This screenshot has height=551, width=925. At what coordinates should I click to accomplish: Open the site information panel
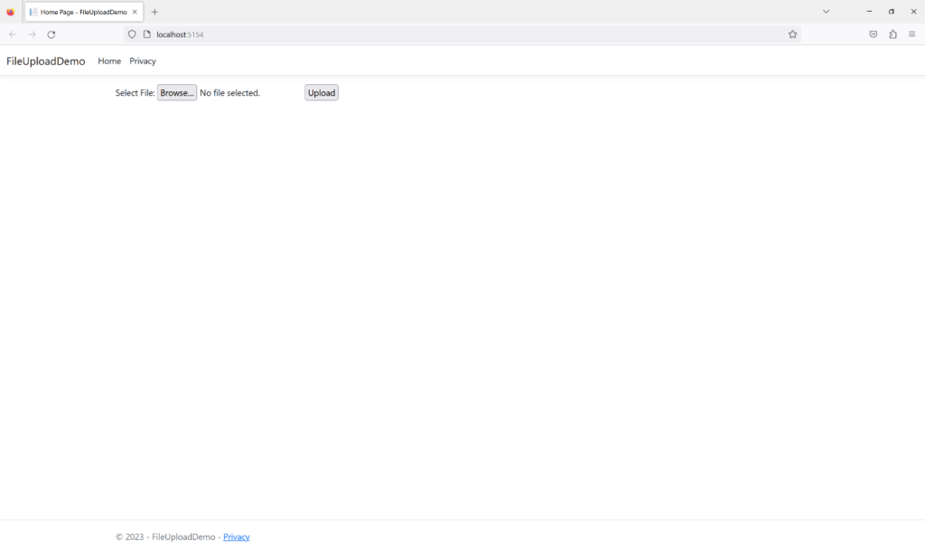click(x=147, y=34)
